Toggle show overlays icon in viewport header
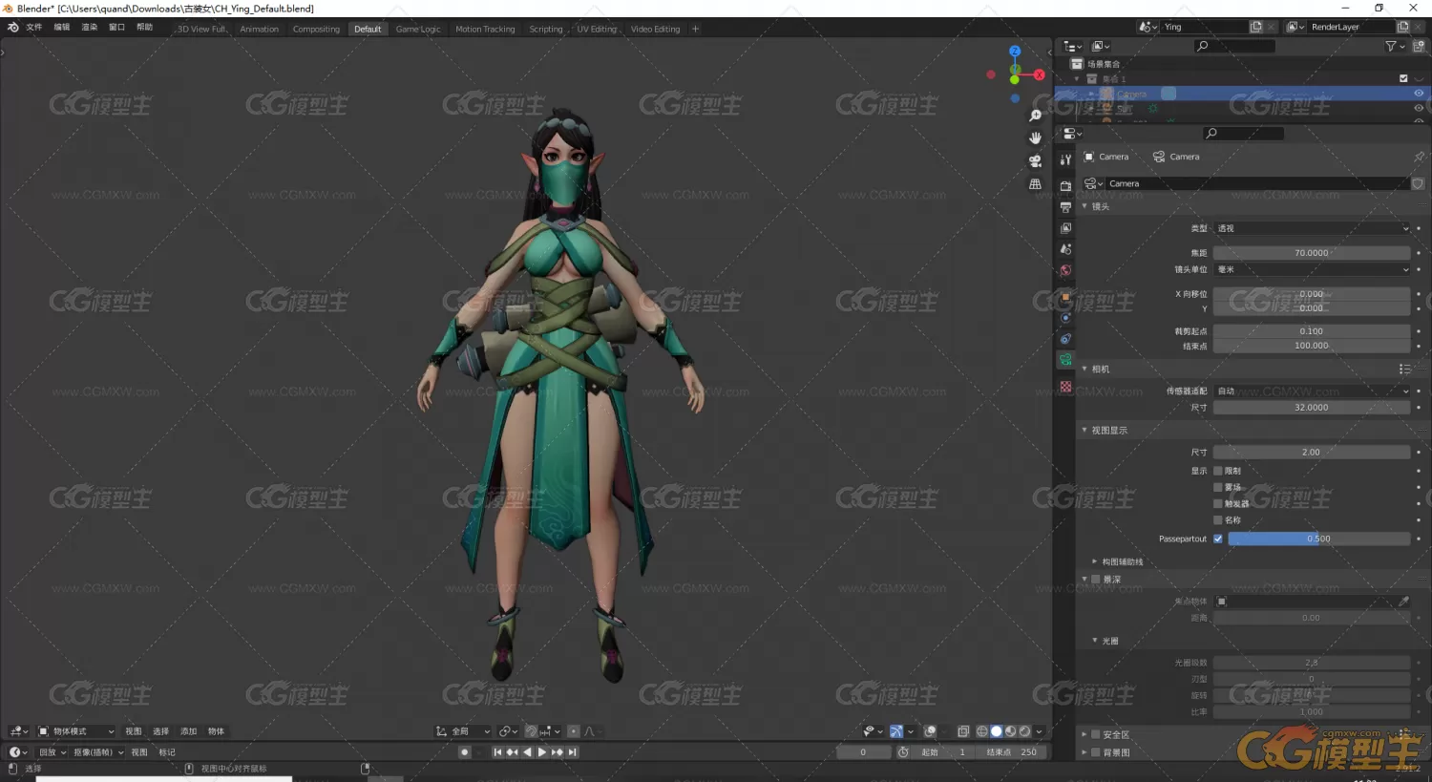The height and width of the screenshot is (782, 1432). 930,731
